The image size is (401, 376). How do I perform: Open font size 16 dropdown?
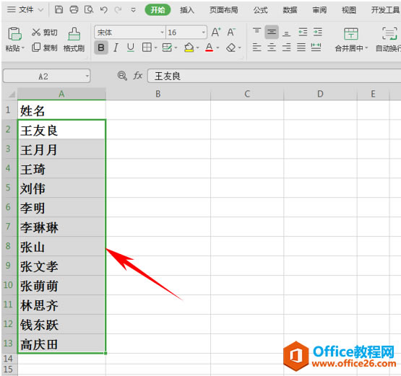(203, 32)
